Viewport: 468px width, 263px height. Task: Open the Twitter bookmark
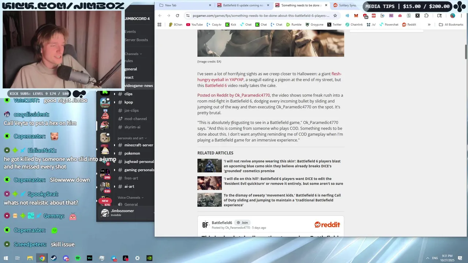click(334, 24)
